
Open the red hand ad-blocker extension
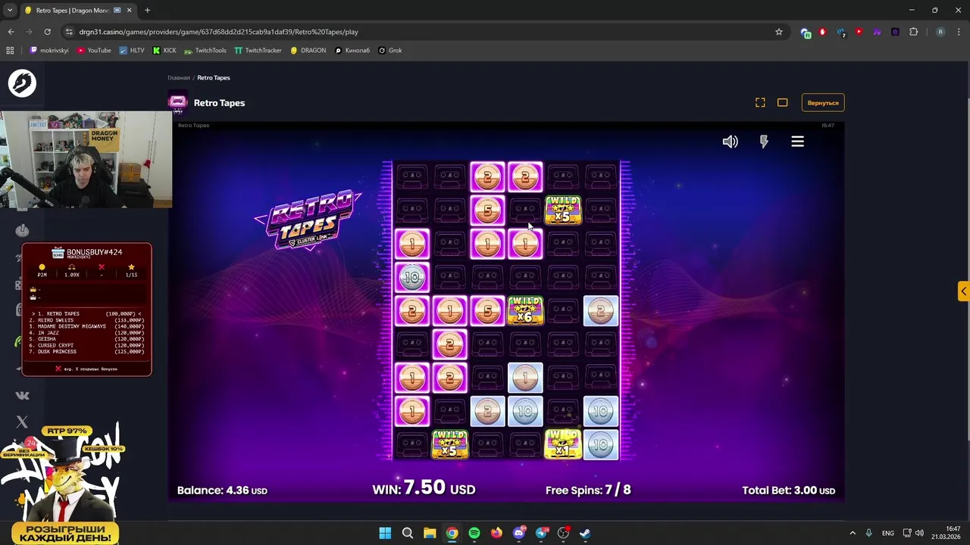tap(822, 32)
